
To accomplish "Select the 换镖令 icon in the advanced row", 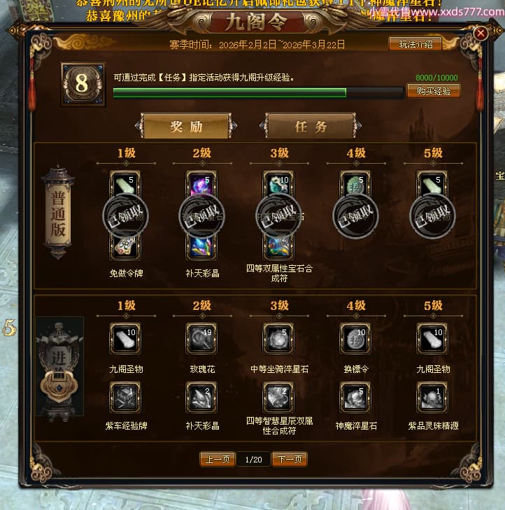I will tap(355, 339).
